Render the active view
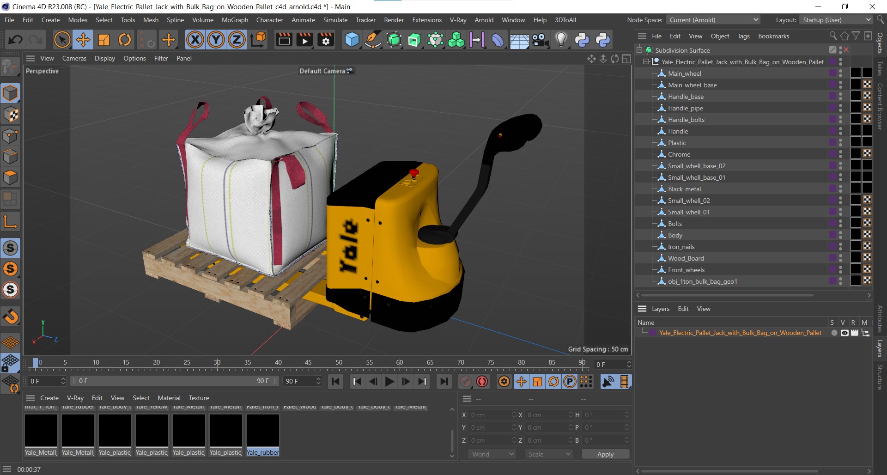This screenshot has width=887, height=475. (x=284, y=40)
